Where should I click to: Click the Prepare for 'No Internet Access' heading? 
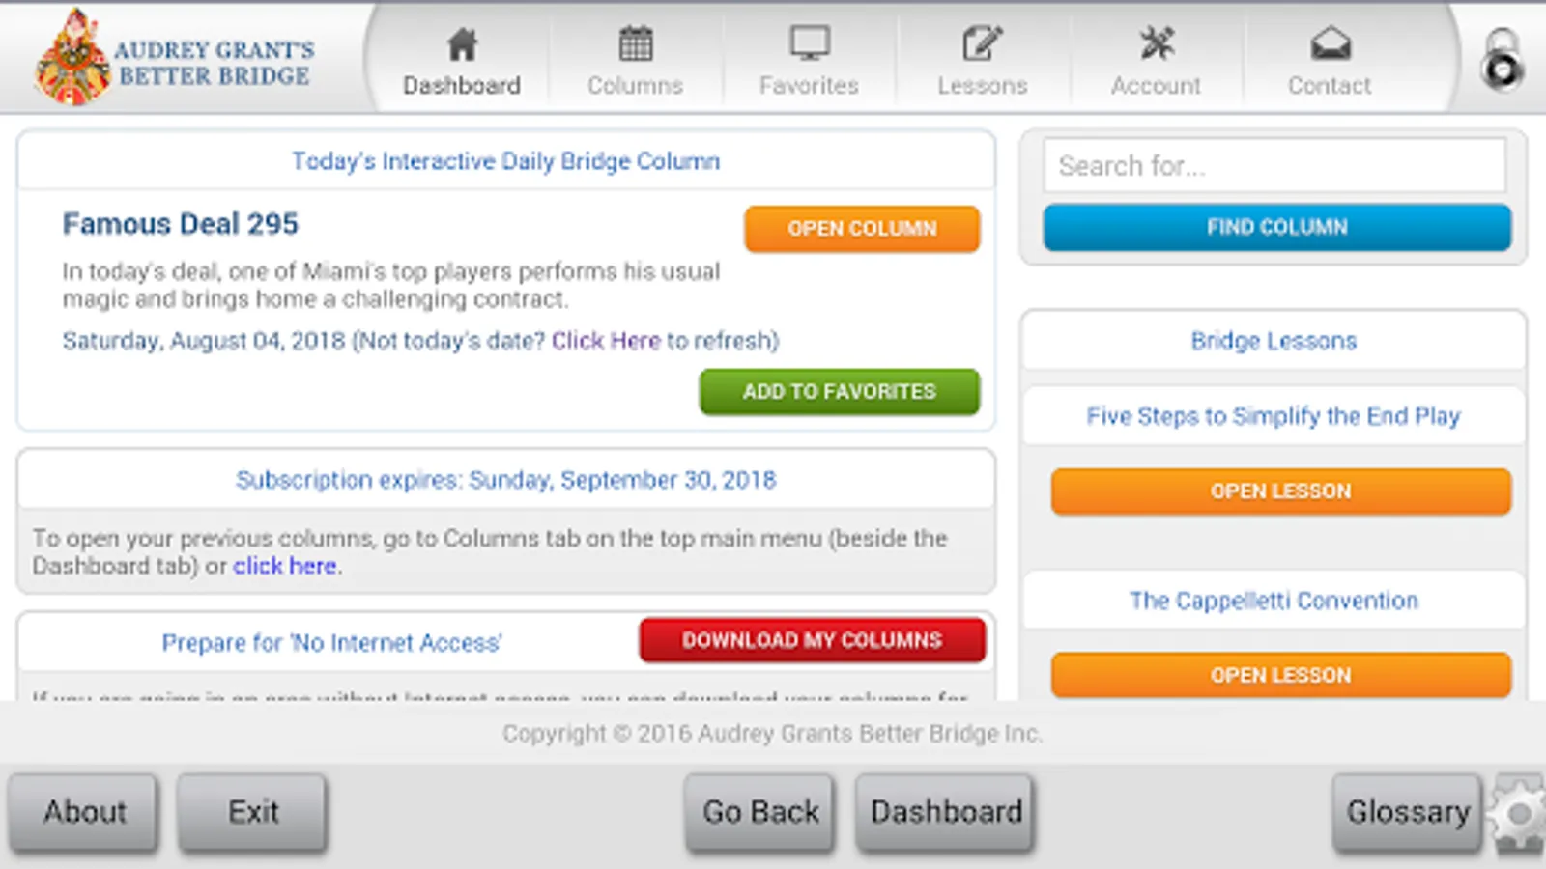(331, 643)
